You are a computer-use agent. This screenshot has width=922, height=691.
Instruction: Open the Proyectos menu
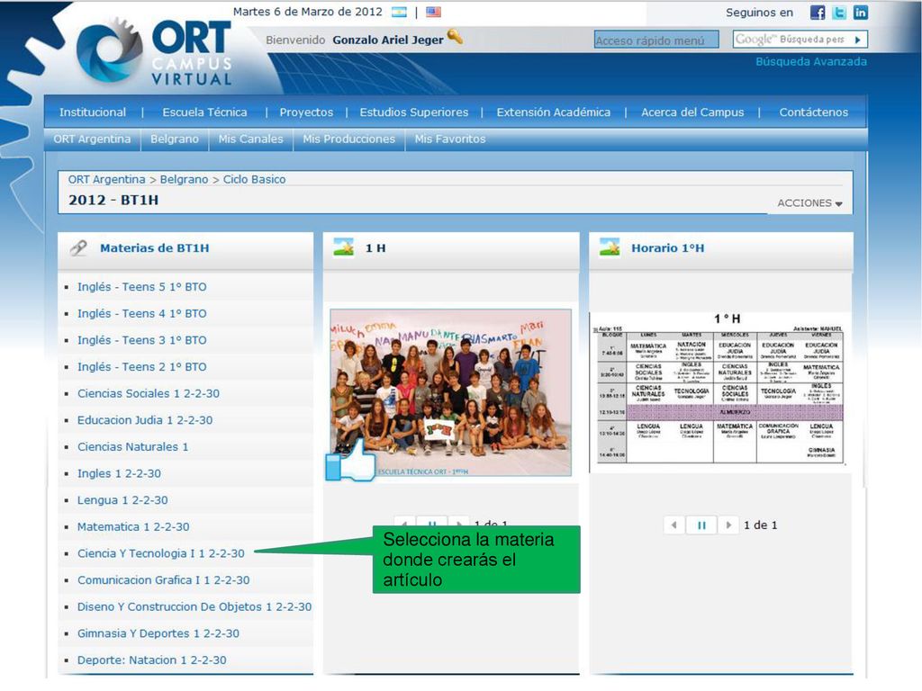[306, 112]
